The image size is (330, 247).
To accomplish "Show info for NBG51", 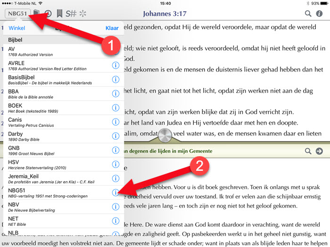I will coord(115,192).
